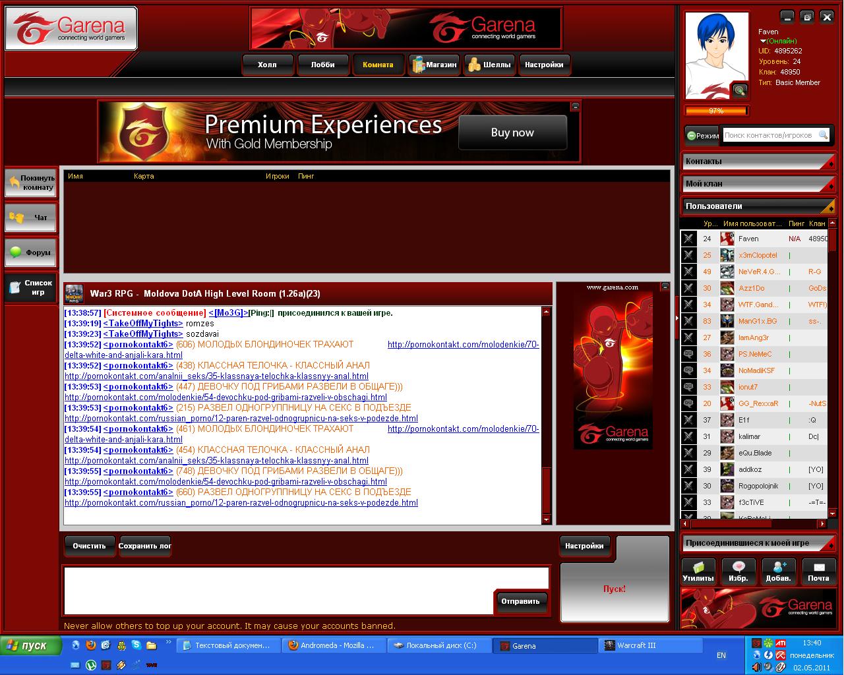Screen dimensions: 844x675
Task: Open Skype from quick launch
Action: click(136, 645)
